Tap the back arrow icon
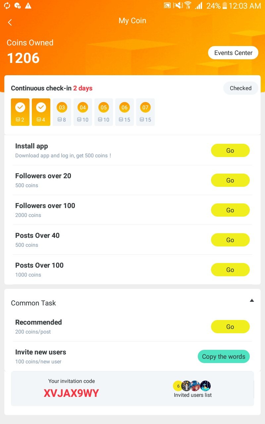The image size is (265, 424). coord(10,22)
